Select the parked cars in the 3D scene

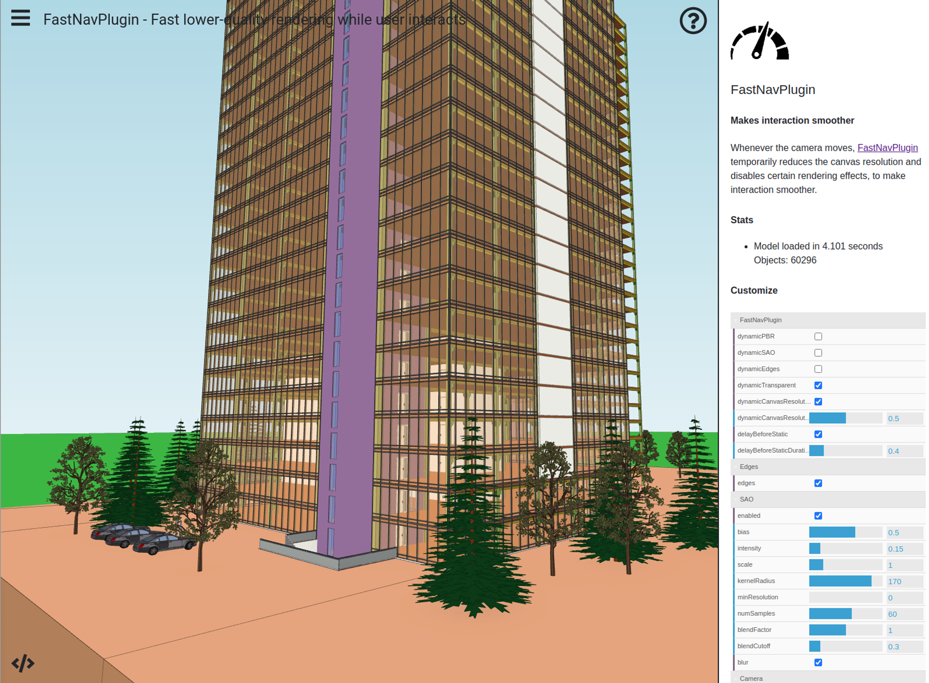(143, 539)
